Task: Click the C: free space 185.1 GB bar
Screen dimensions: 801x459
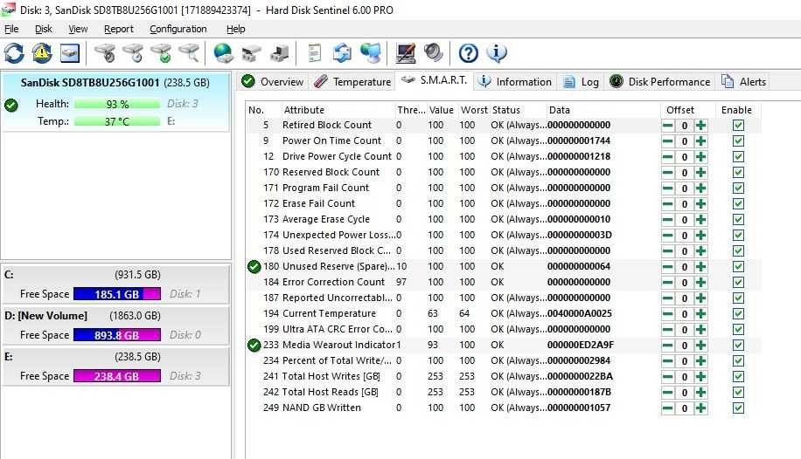Action: click(117, 294)
